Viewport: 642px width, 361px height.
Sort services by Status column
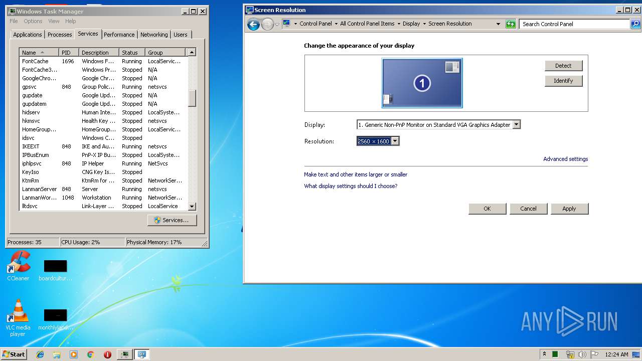[x=132, y=53]
